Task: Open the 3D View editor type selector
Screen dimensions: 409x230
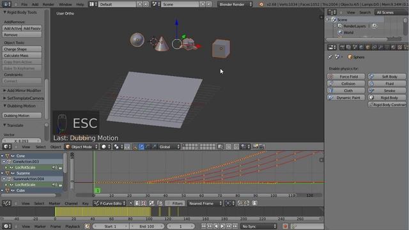Action: pos(6,146)
